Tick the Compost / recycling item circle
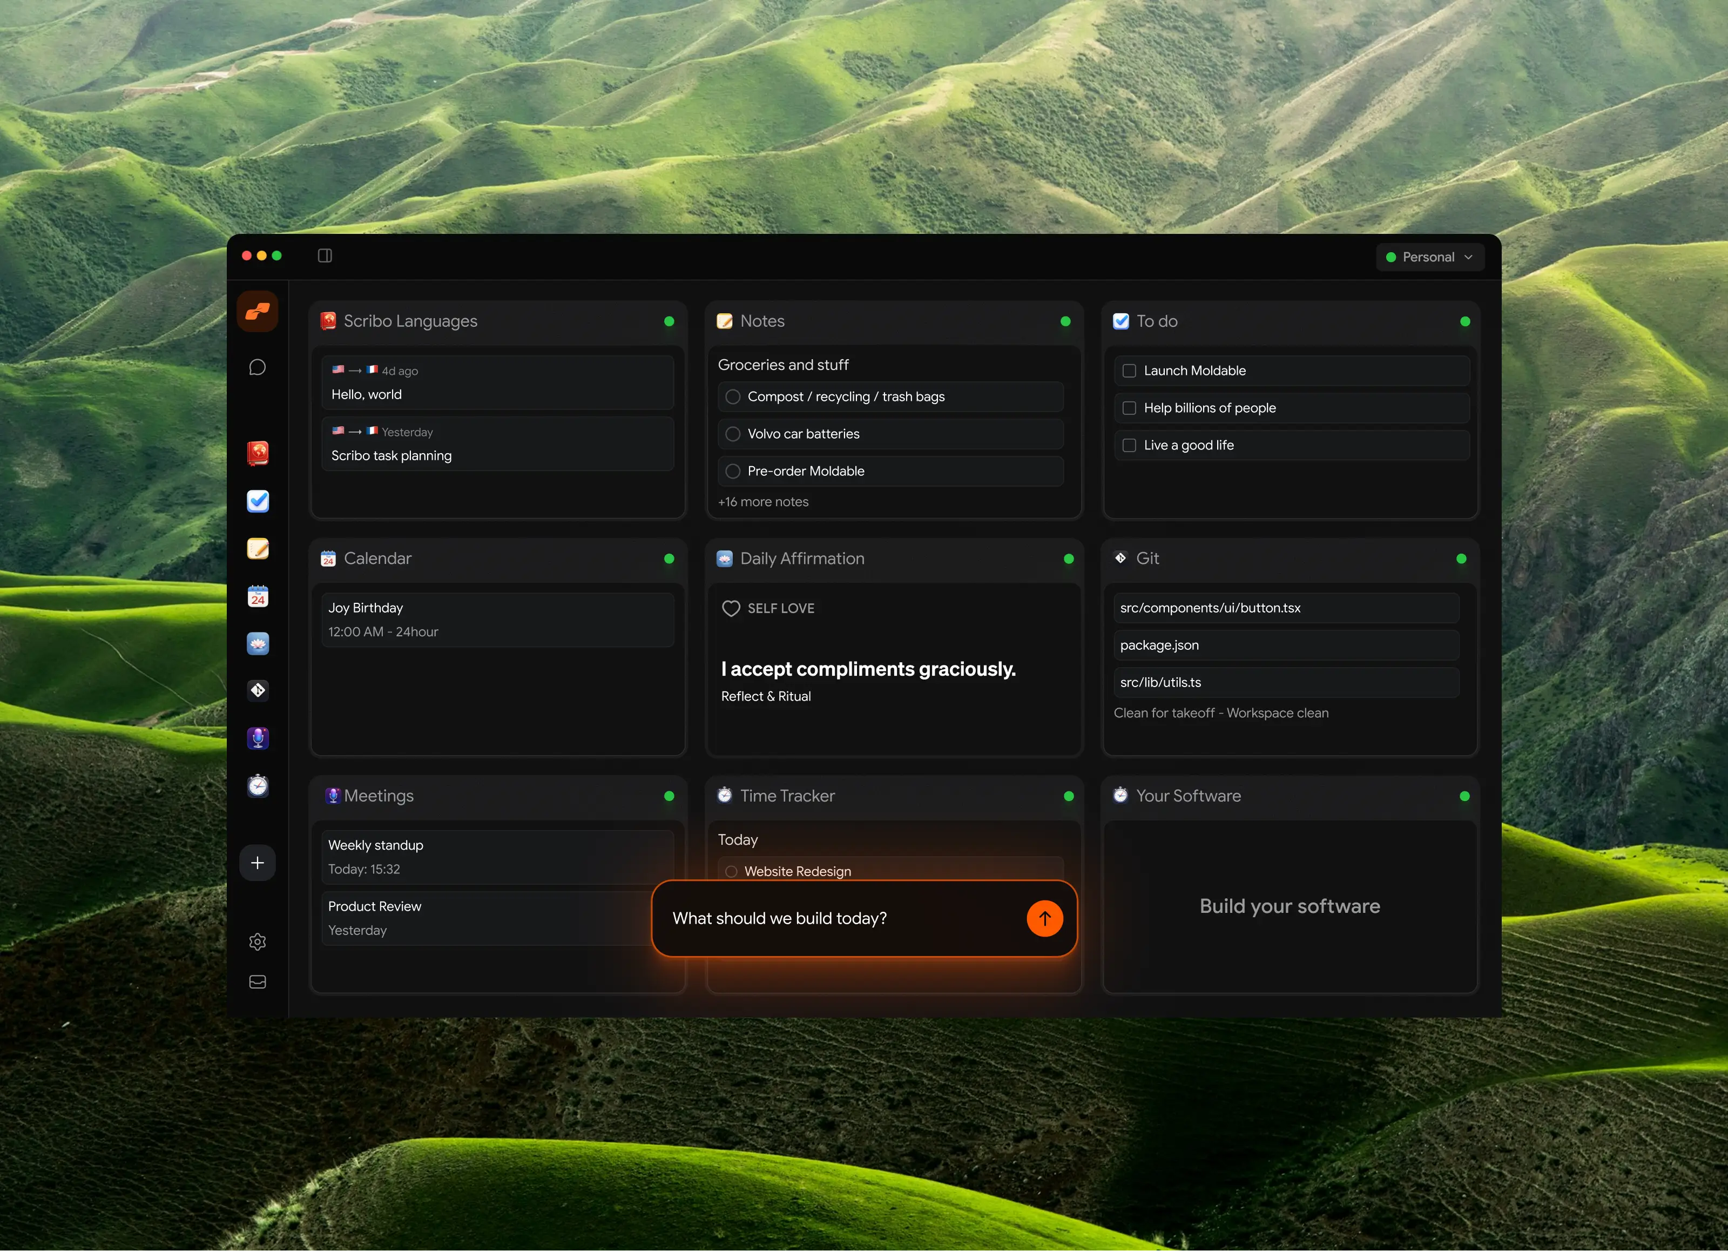Image resolution: width=1728 pixels, height=1251 pixels. 733,396
